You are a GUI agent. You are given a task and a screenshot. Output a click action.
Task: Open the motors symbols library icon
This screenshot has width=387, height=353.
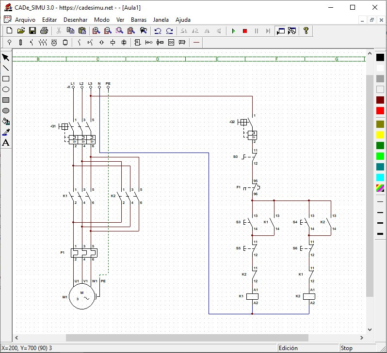54,43
